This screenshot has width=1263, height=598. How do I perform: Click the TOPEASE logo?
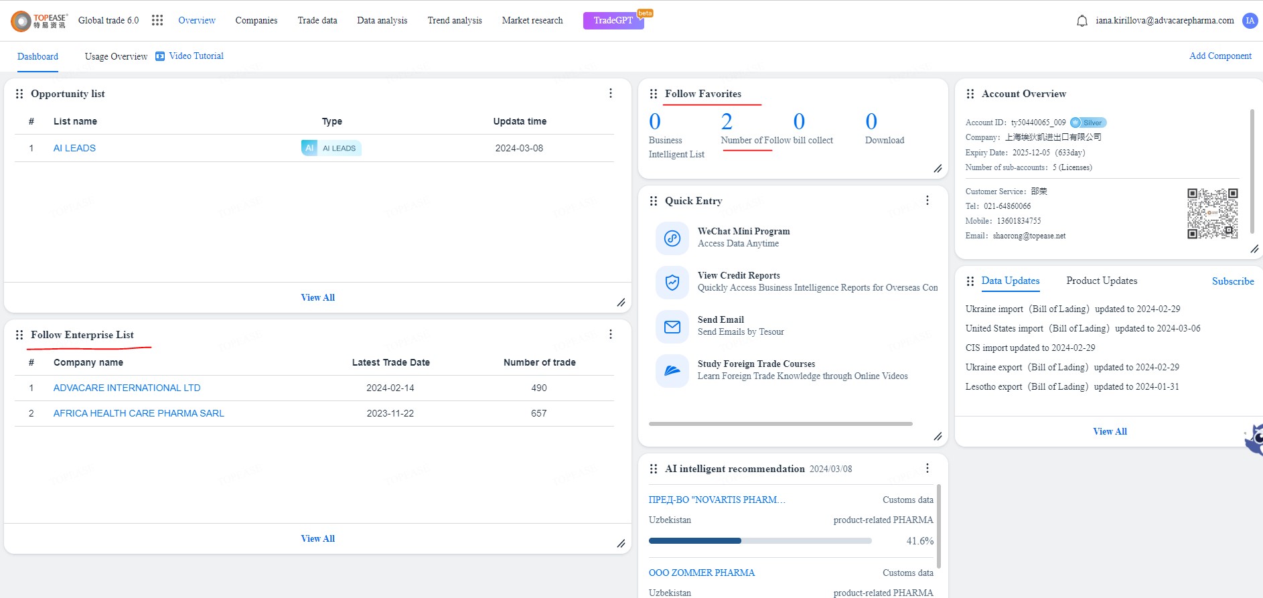tap(40, 21)
